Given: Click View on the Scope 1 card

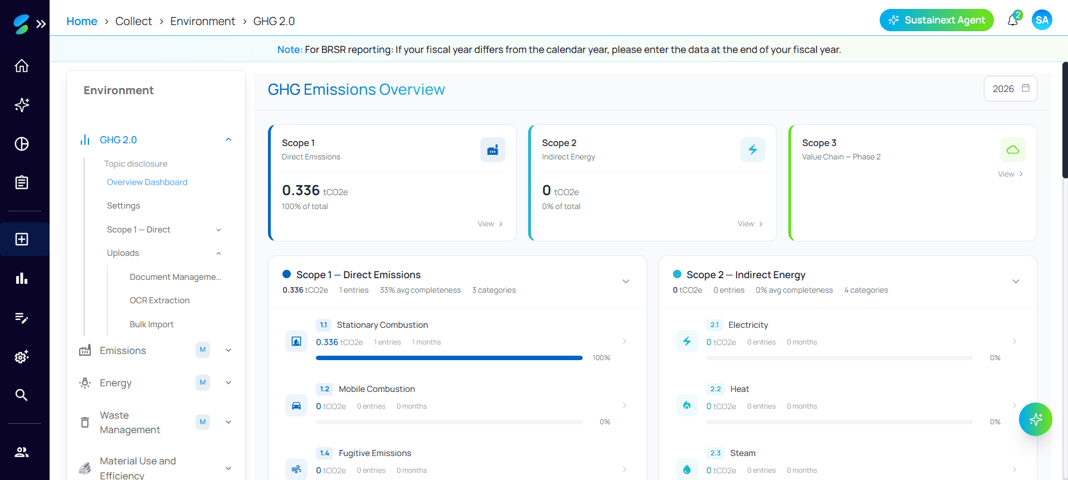Looking at the screenshot, I should point(490,224).
